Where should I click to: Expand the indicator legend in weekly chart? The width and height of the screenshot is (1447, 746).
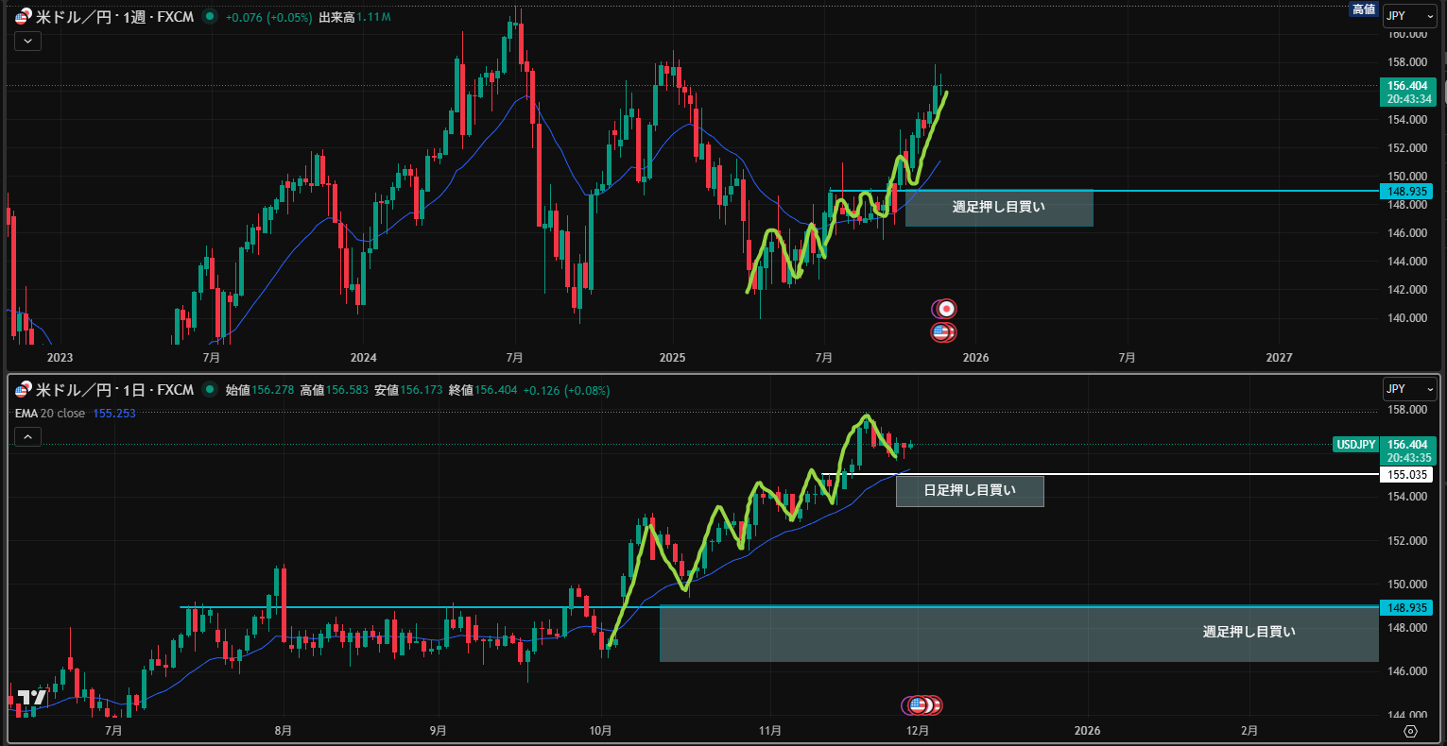pos(27,41)
